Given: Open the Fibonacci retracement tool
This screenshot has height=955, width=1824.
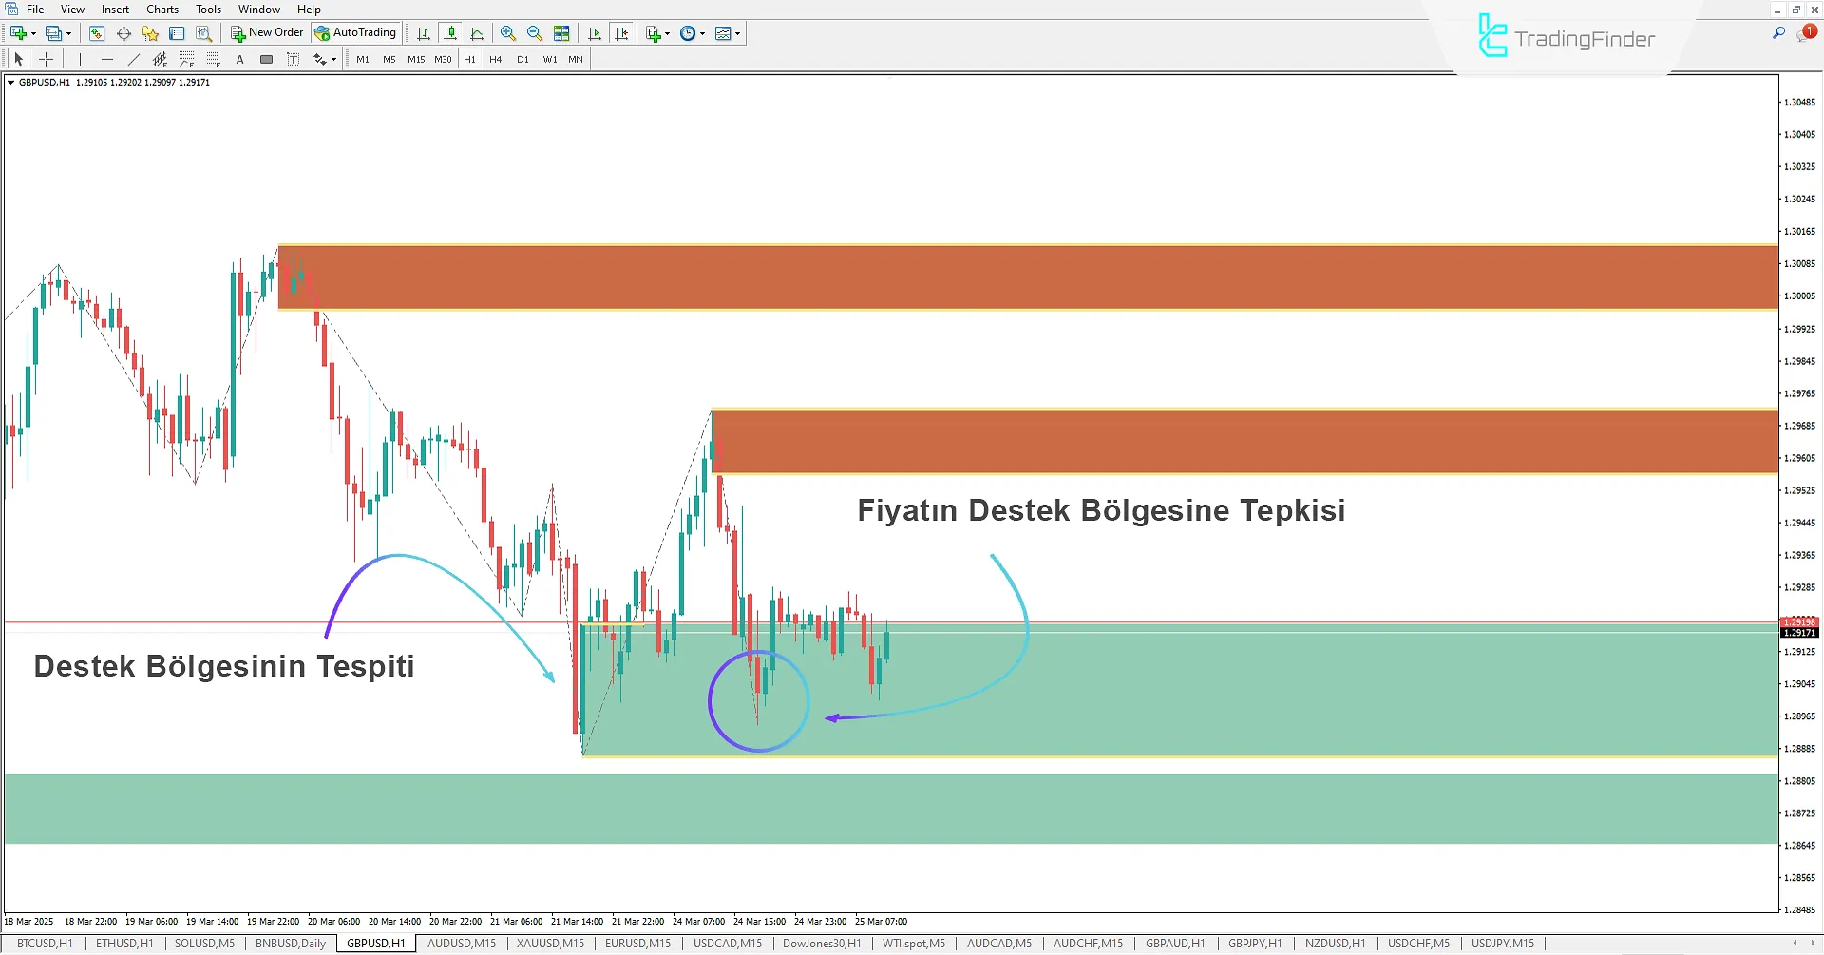Looking at the screenshot, I should point(186,59).
